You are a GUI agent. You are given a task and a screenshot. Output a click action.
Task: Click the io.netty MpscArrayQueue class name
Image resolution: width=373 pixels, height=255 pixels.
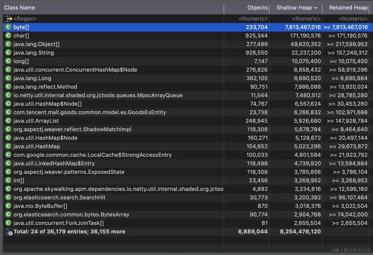[x=98, y=95]
